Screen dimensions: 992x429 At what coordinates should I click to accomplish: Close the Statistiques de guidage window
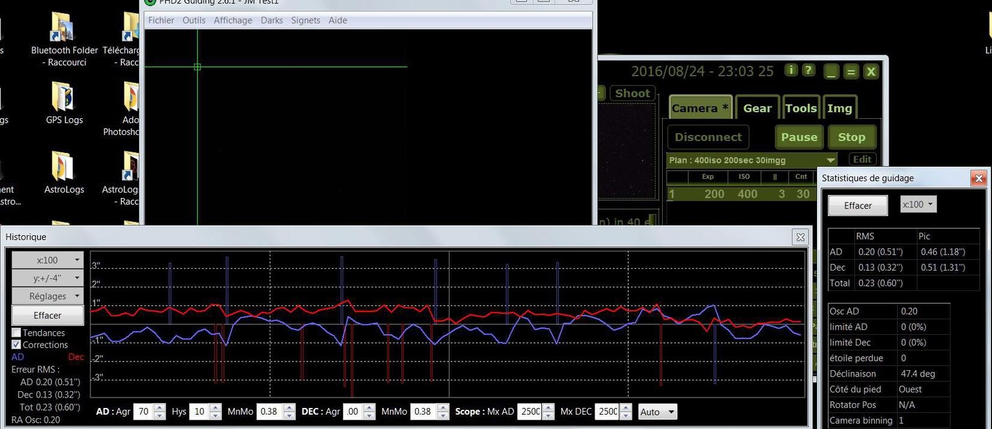tap(979, 178)
